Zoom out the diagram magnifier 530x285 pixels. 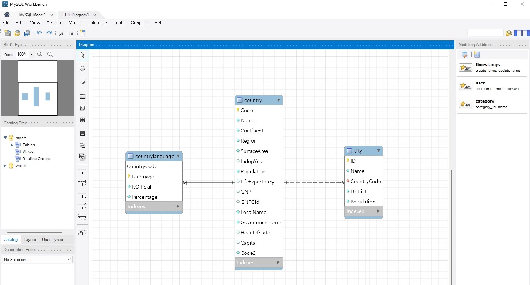point(50,54)
